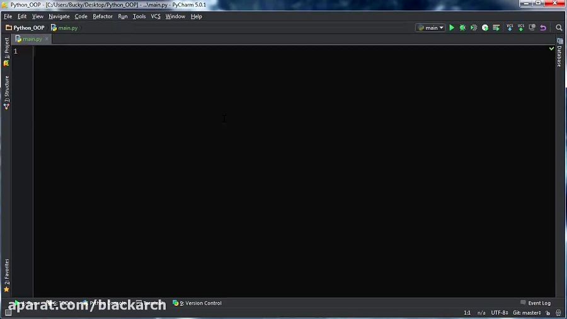The image size is (567, 319).
Task: Update project using VCS blue down arrow
Action: (x=510, y=28)
